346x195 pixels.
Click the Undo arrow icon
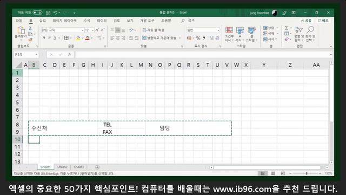tap(56, 13)
